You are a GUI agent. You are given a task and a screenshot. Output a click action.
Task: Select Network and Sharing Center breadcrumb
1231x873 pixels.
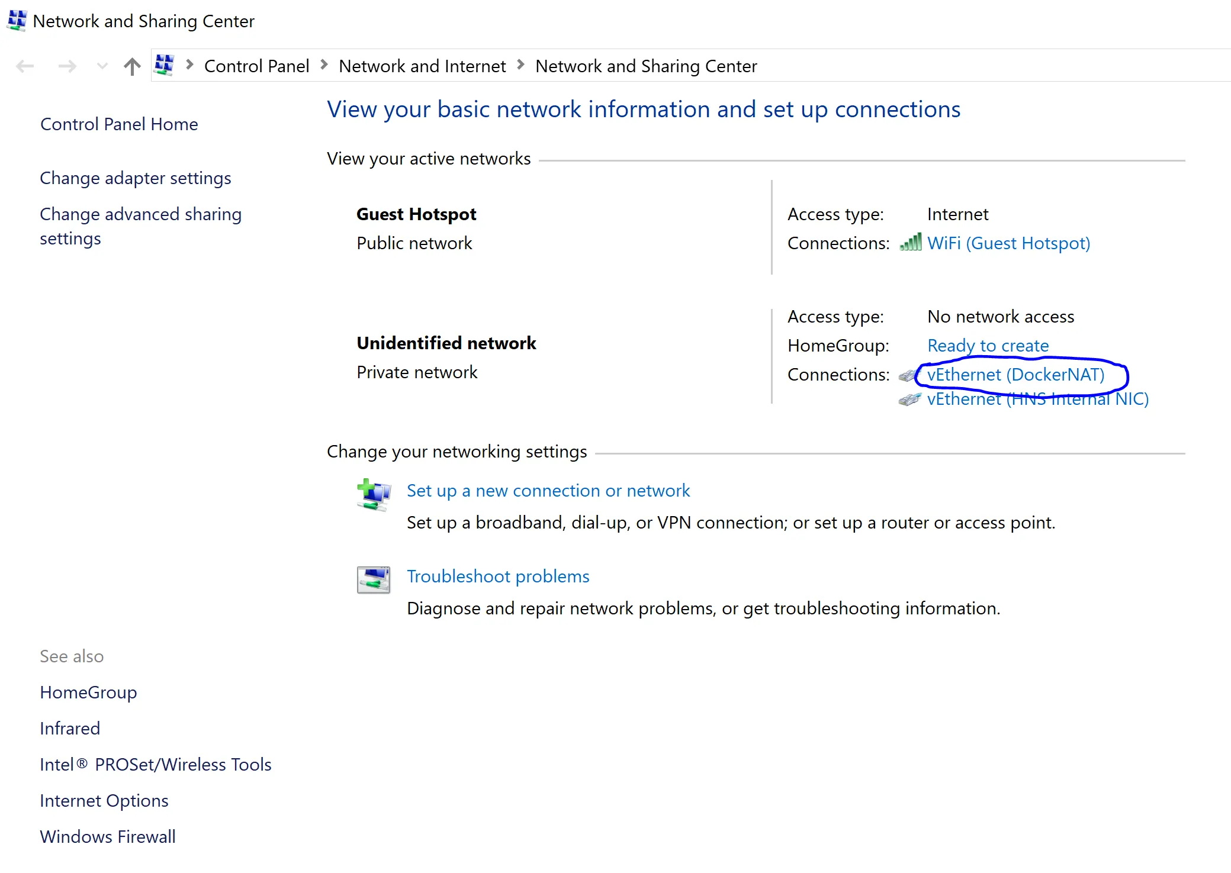coord(646,66)
